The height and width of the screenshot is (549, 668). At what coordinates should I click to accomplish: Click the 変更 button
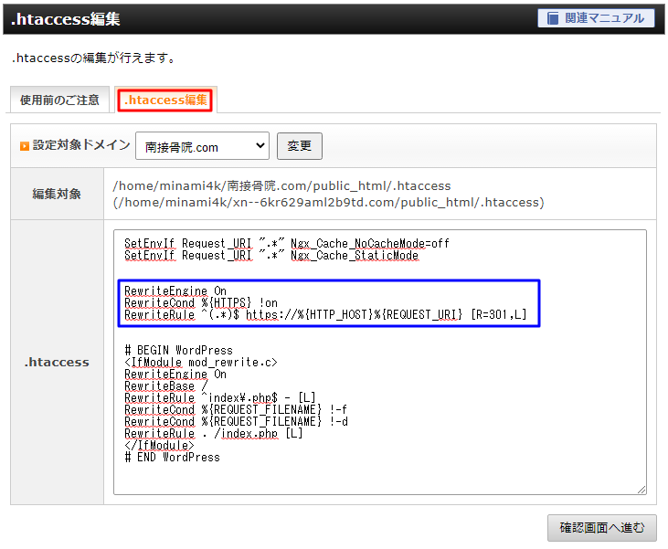click(x=300, y=146)
